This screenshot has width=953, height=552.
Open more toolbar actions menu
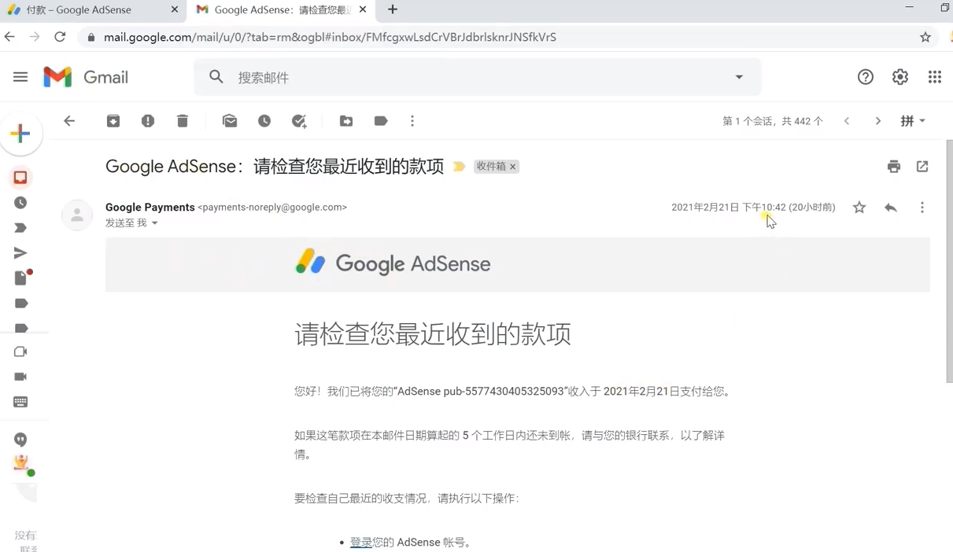pyautogui.click(x=412, y=121)
